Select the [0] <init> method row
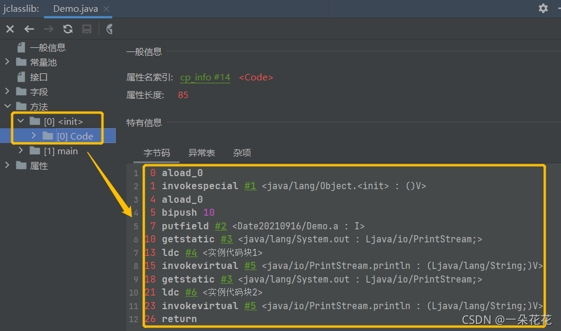The height and width of the screenshot is (331, 561). click(63, 121)
